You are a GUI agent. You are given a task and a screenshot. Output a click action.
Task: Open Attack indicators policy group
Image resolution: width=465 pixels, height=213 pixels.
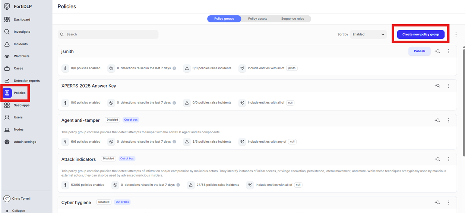(79, 159)
